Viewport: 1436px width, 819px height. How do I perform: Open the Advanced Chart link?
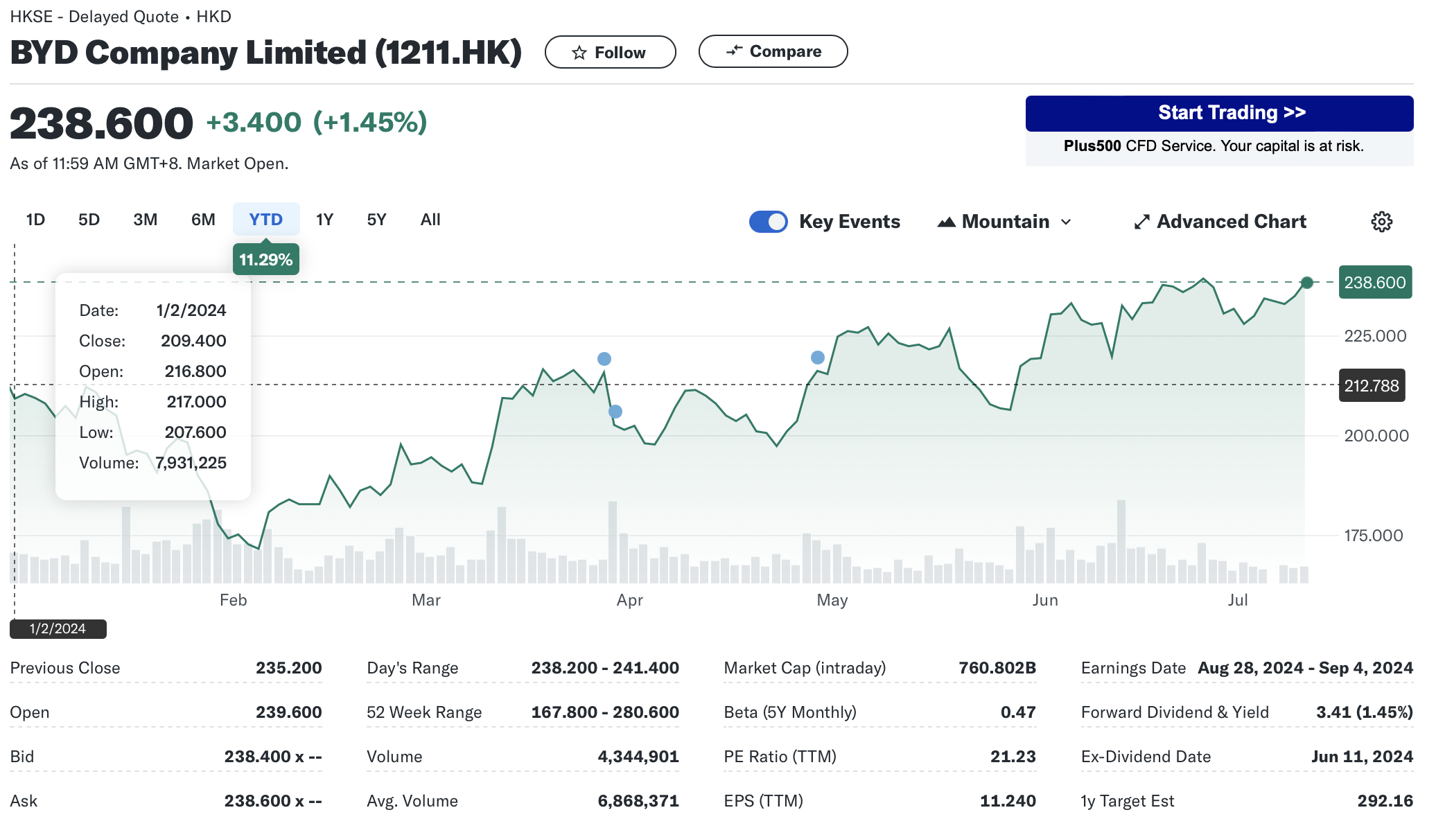coord(1231,222)
